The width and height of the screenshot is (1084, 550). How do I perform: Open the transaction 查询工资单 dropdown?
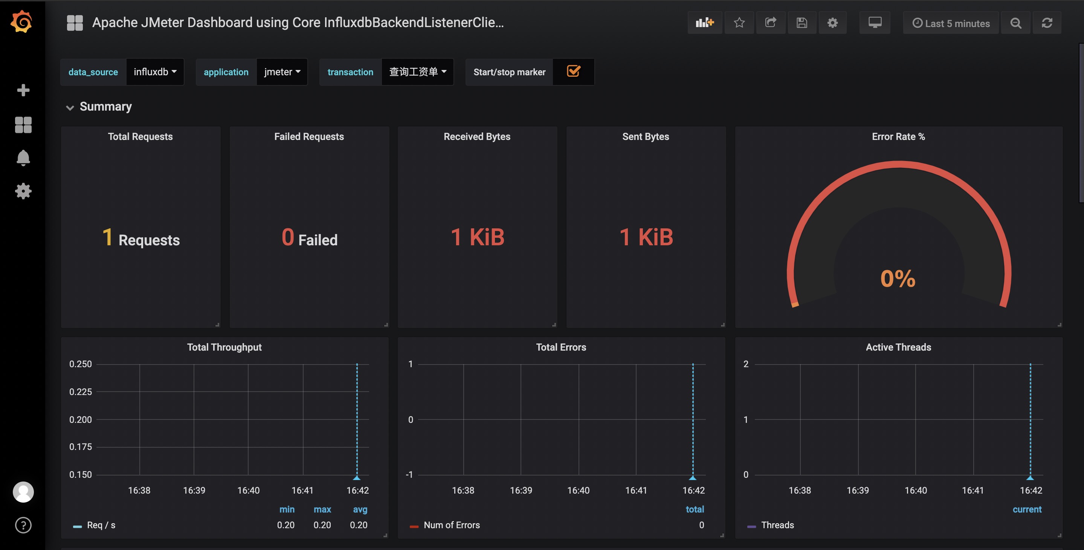pos(417,72)
